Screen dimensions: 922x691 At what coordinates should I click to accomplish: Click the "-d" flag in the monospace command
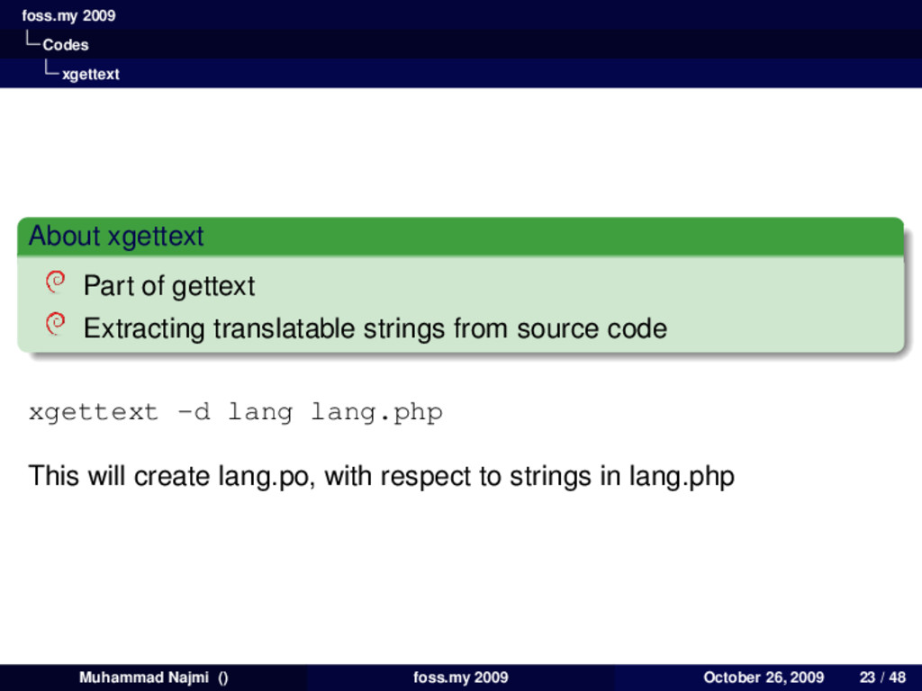coord(194,413)
